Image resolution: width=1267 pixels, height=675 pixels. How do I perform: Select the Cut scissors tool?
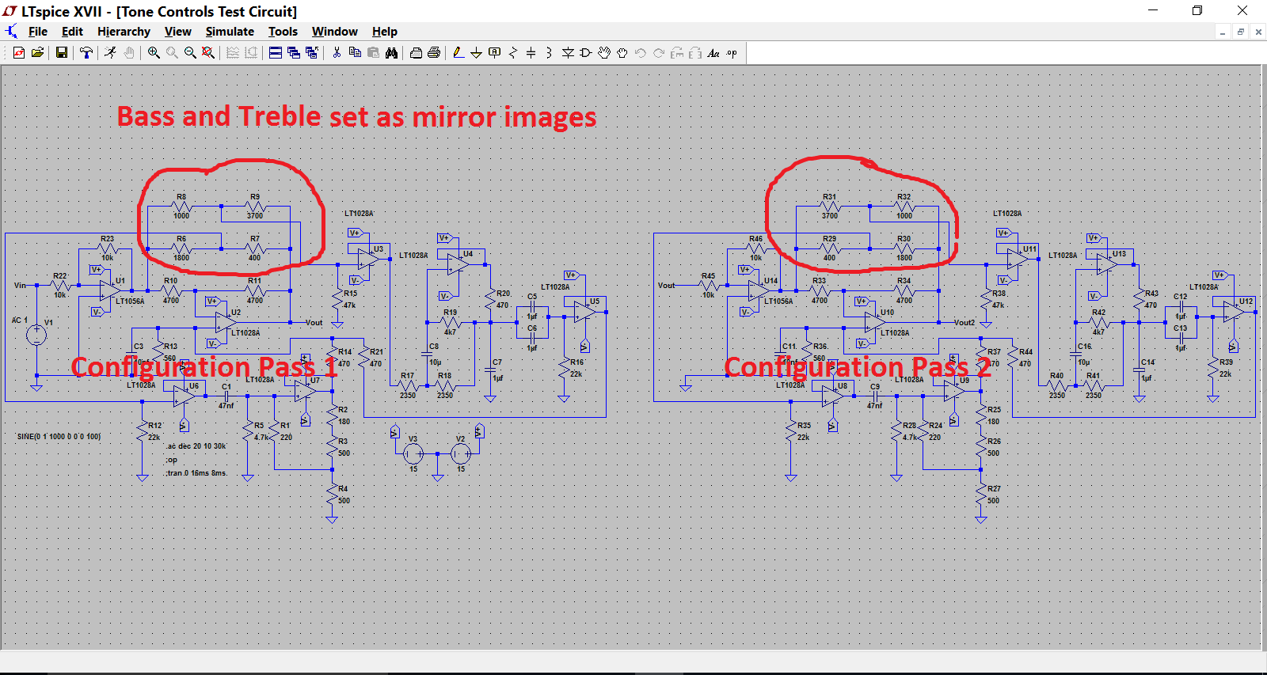point(337,53)
